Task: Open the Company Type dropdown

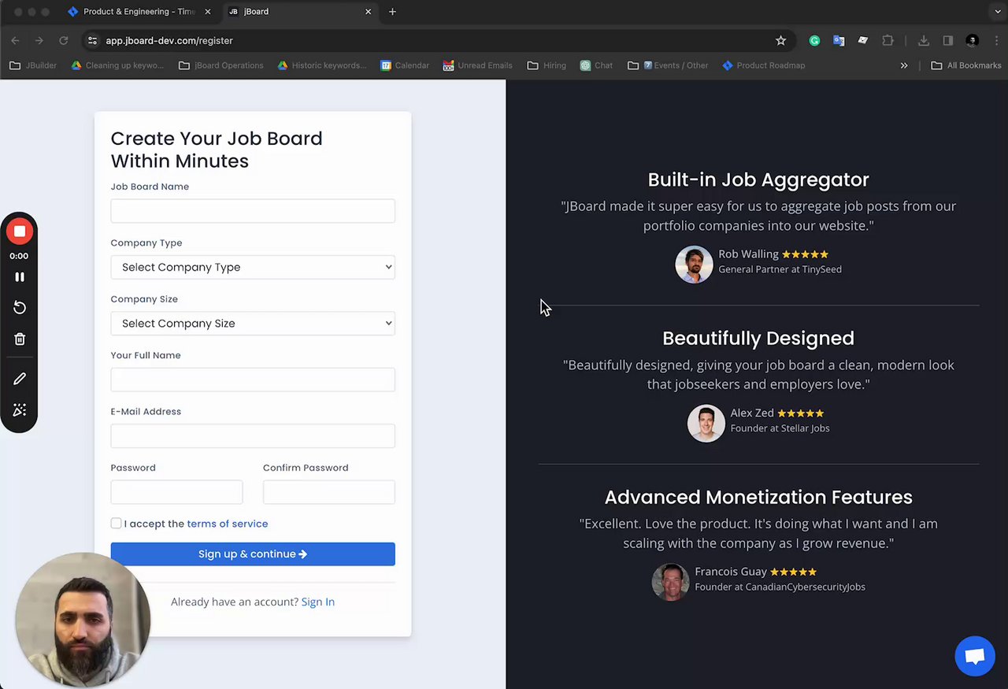Action: click(x=253, y=267)
